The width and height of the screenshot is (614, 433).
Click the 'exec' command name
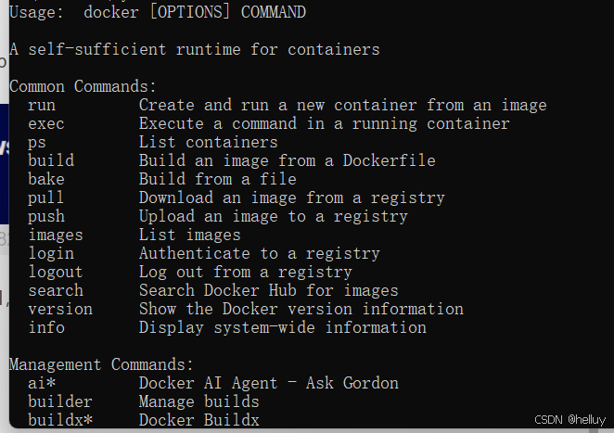click(46, 123)
